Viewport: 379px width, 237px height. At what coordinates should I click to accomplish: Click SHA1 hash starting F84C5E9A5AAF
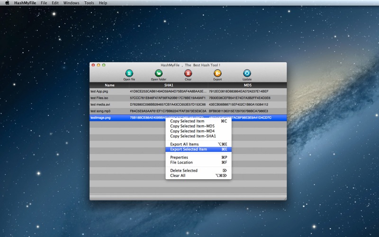coord(168,111)
